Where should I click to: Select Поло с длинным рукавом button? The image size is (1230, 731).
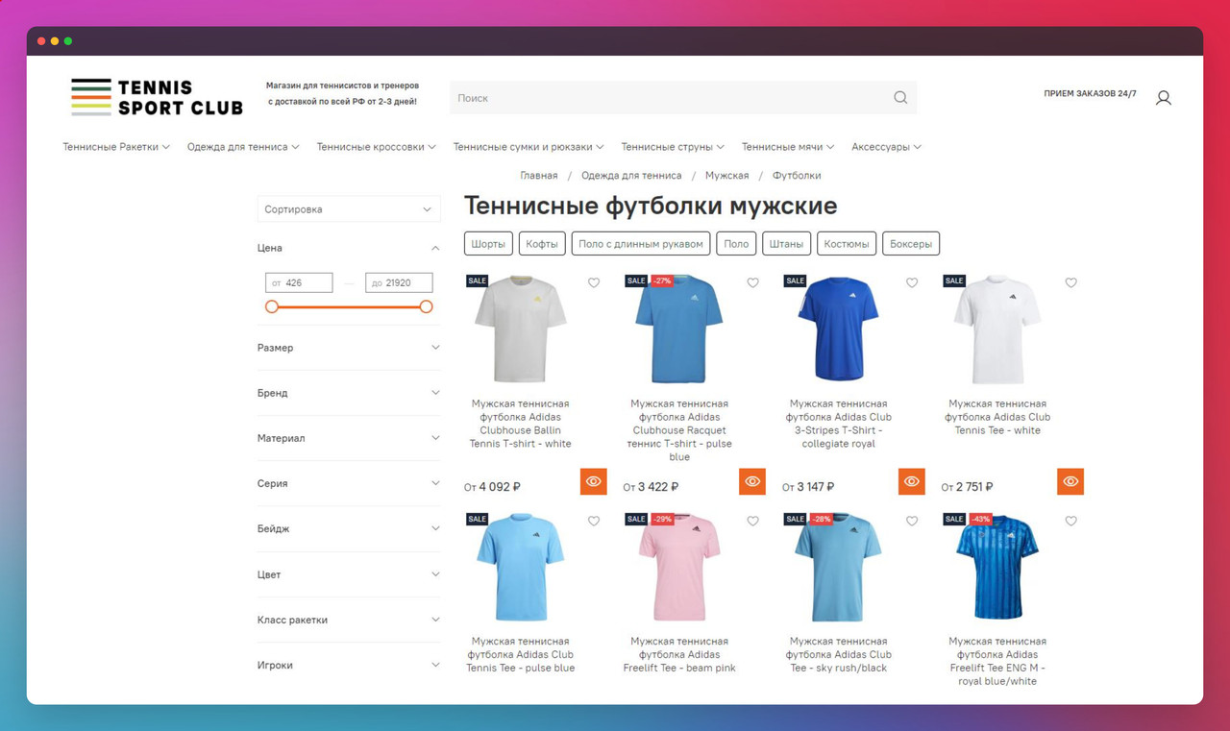(x=641, y=244)
